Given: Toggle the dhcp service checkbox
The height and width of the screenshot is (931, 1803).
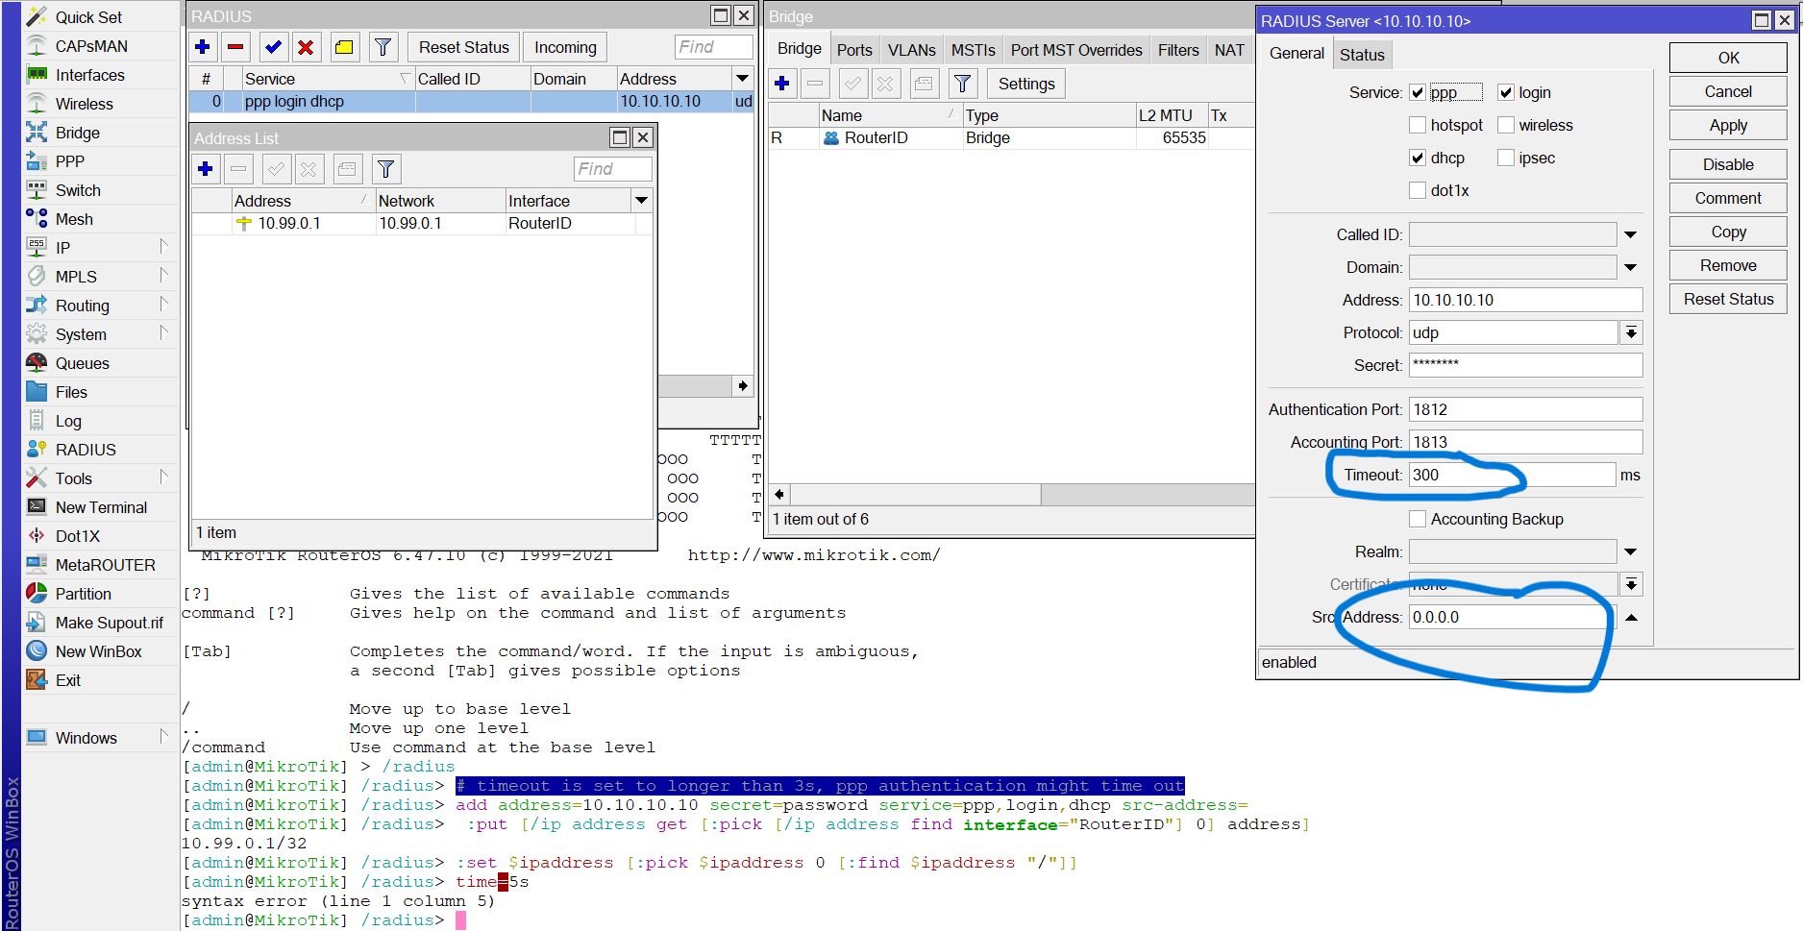Looking at the screenshot, I should coord(1418,158).
